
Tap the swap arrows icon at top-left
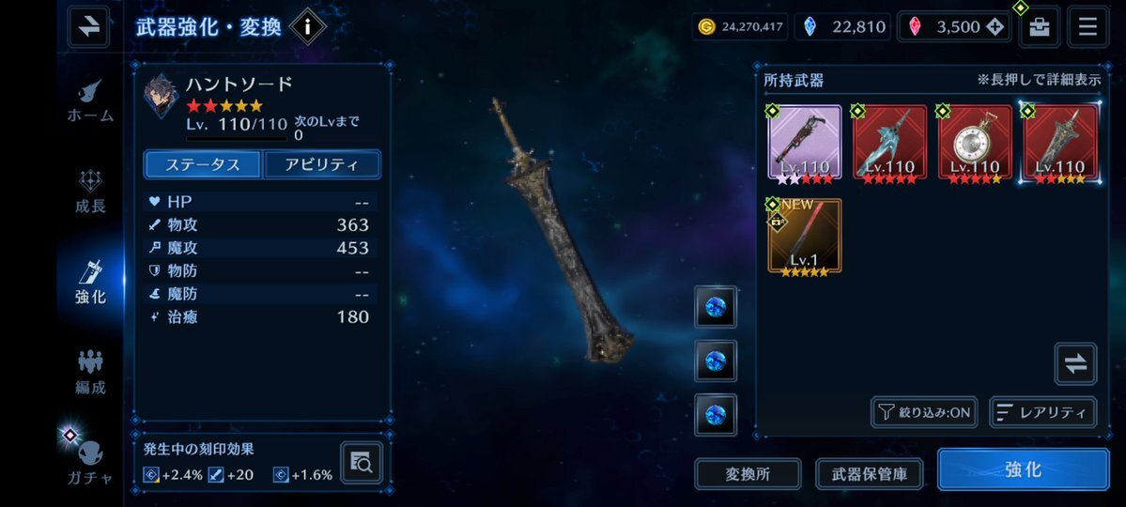[x=89, y=26]
